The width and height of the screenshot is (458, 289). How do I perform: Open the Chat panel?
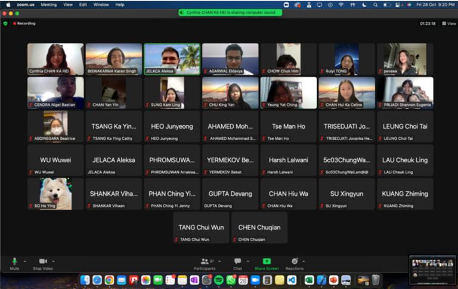[x=237, y=263]
